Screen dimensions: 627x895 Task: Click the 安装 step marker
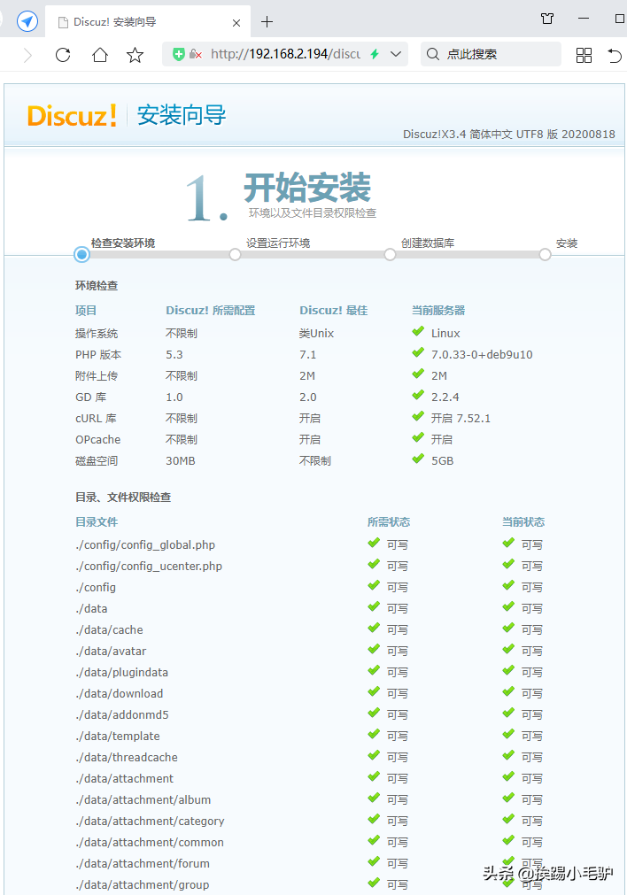(546, 255)
